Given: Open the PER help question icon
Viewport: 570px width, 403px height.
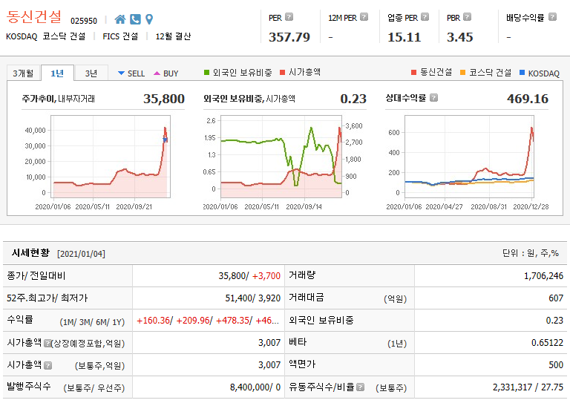Looking at the screenshot, I should point(289,17).
